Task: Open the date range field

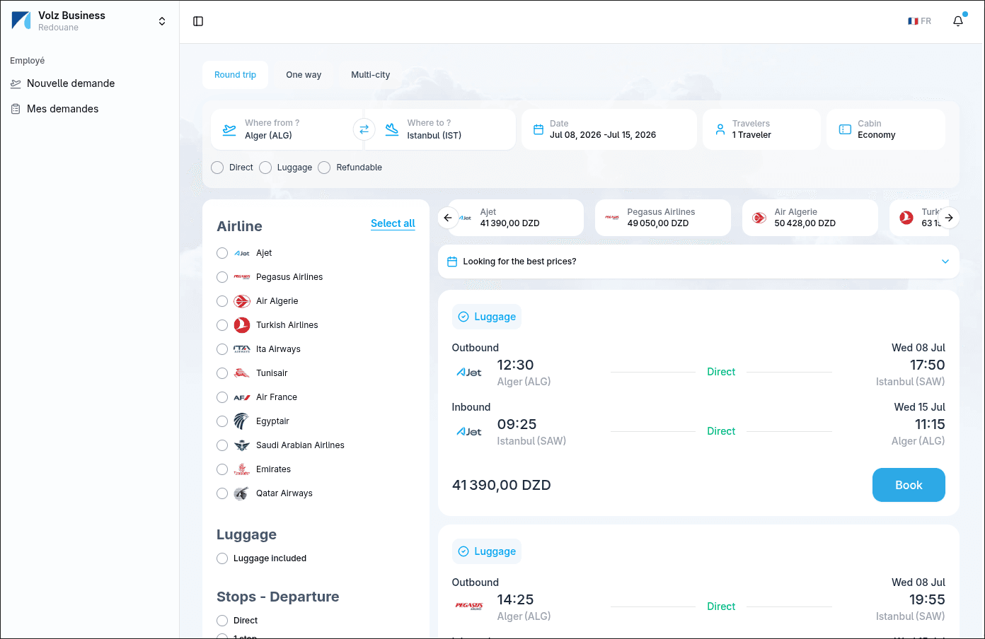Action: pyautogui.click(x=609, y=129)
